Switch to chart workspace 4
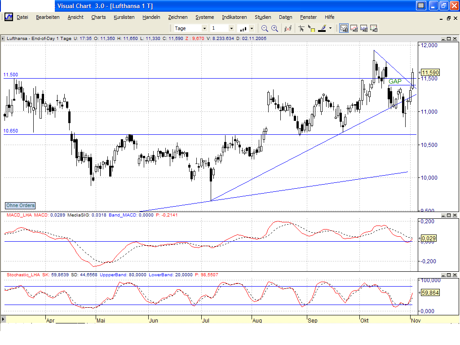The height and width of the screenshot is (345, 460). coord(373,28)
